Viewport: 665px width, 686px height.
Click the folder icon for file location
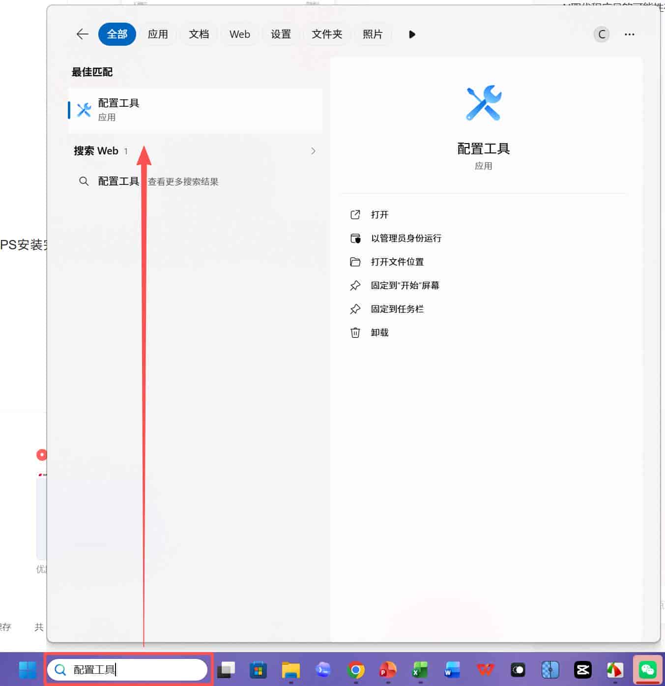pyautogui.click(x=355, y=262)
